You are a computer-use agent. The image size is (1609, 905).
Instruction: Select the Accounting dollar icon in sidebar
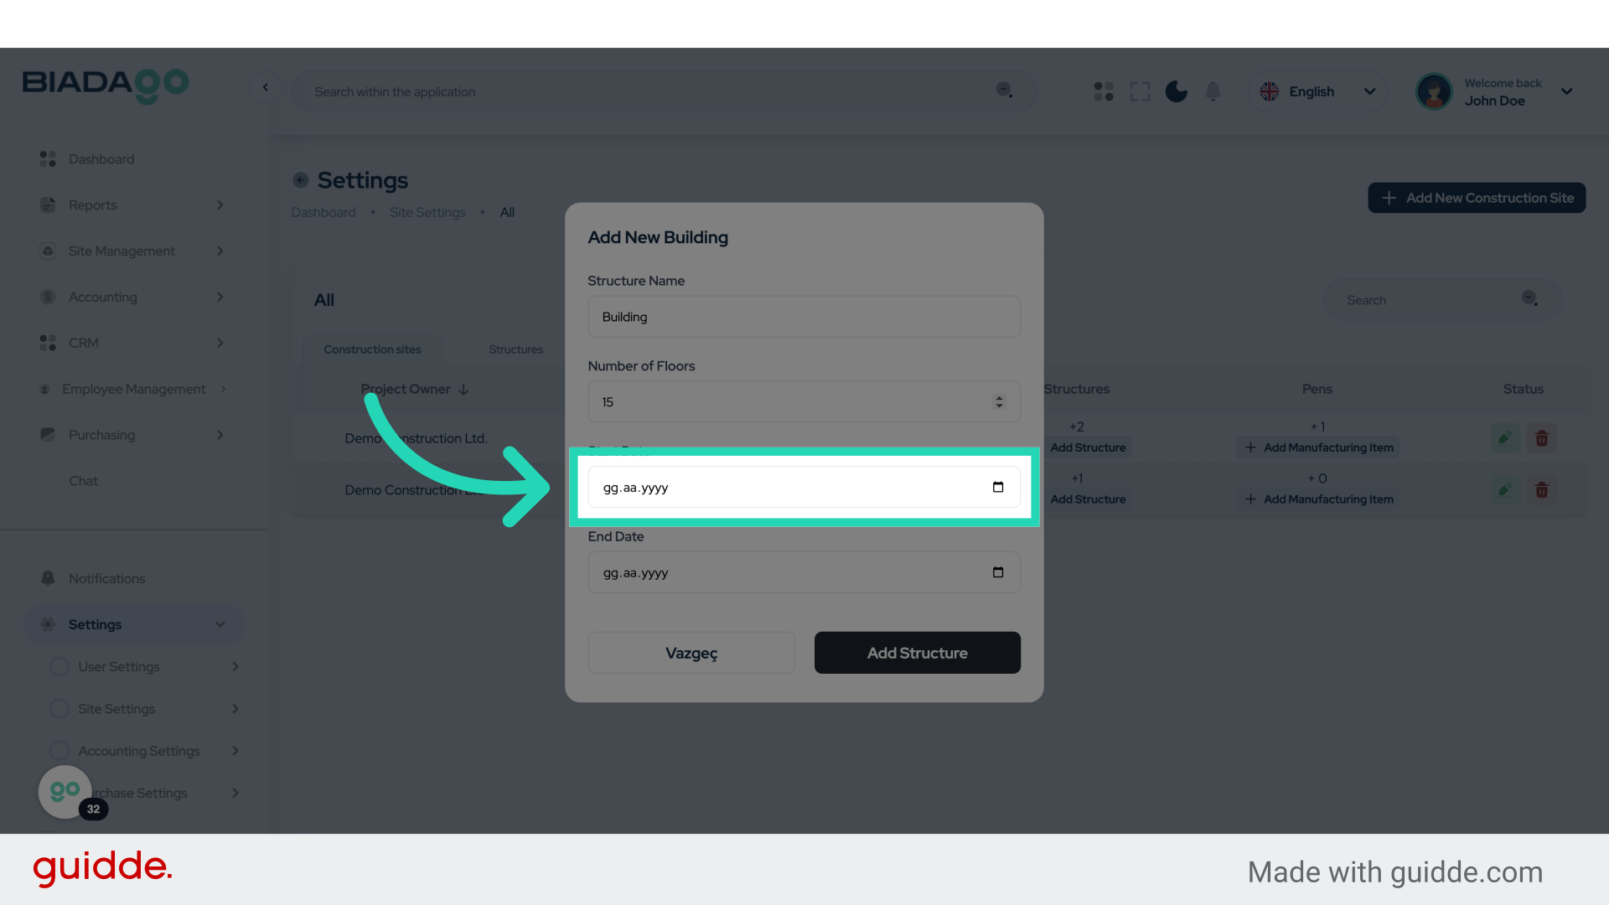(47, 297)
